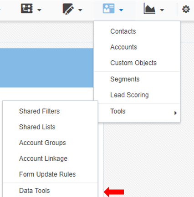Expand the Orchestration icon dropdown arrow

pos(39,10)
